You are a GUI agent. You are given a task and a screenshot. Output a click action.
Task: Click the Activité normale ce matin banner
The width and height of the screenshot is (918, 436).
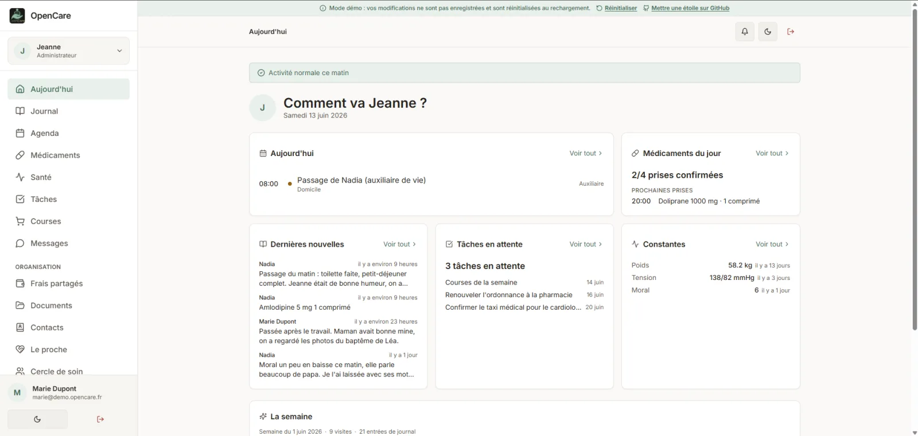524,73
